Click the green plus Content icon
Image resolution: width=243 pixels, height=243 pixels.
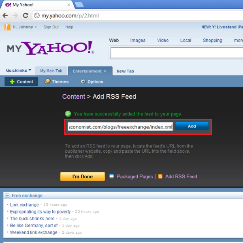[x=12, y=82]
